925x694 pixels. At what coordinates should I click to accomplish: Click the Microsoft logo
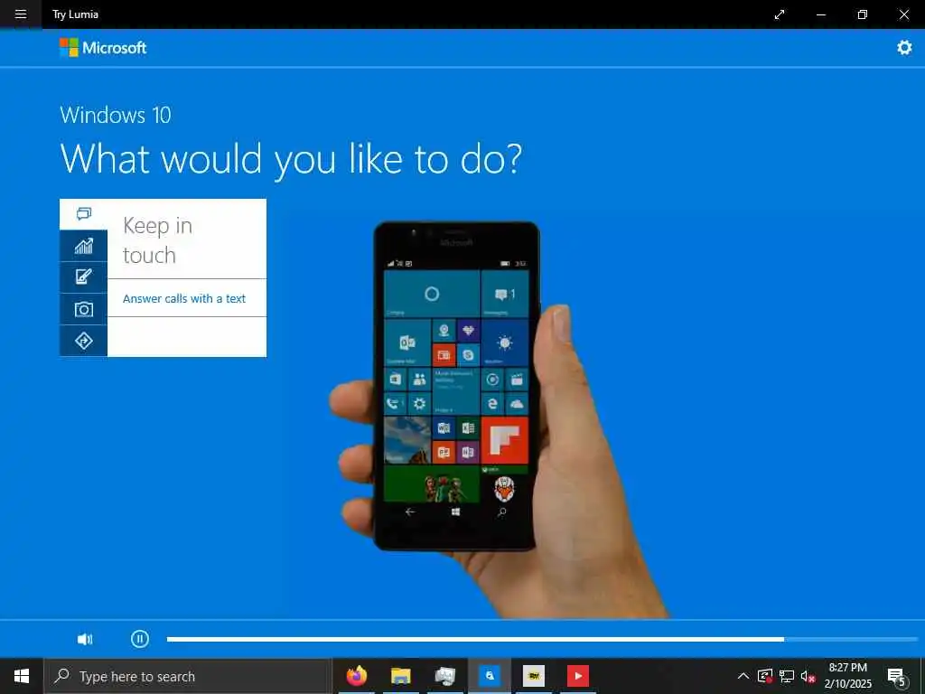(103, 48)
